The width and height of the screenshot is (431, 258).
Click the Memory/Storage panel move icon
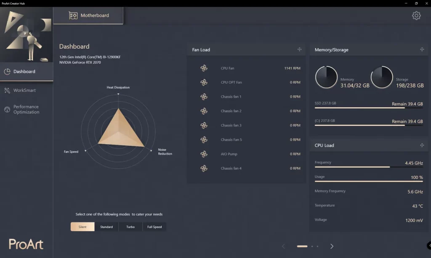click(422, 50)
